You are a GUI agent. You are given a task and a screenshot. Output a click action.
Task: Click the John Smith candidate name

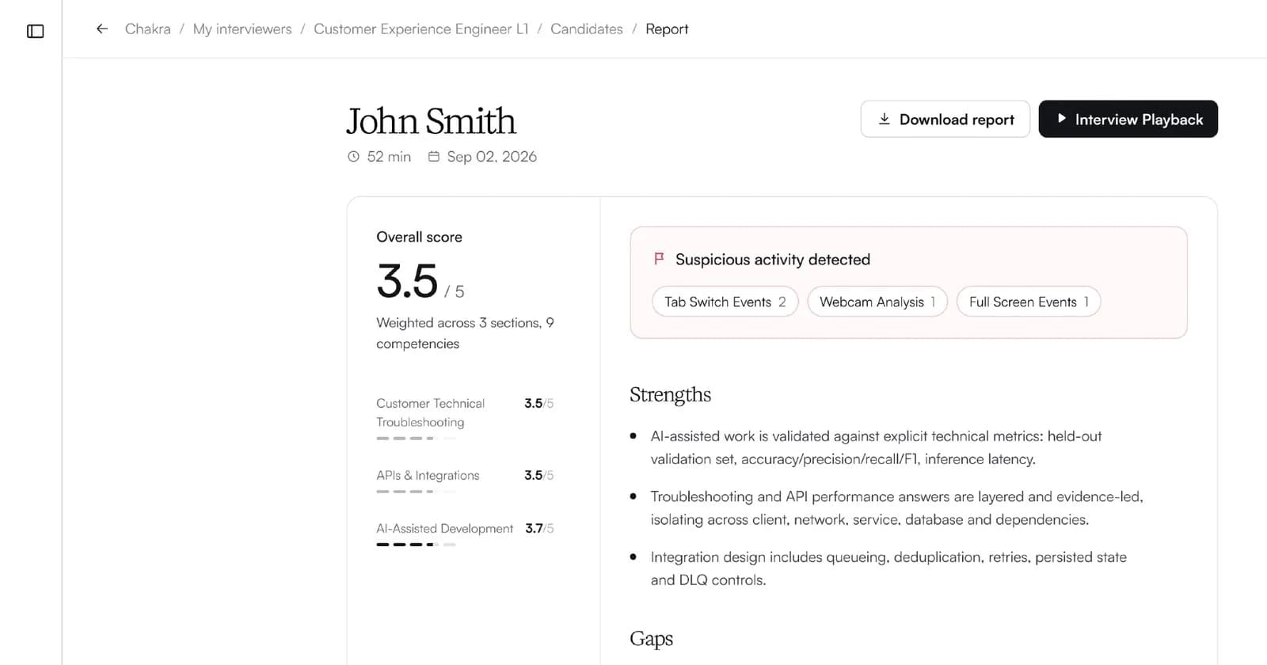coord(431,121)
